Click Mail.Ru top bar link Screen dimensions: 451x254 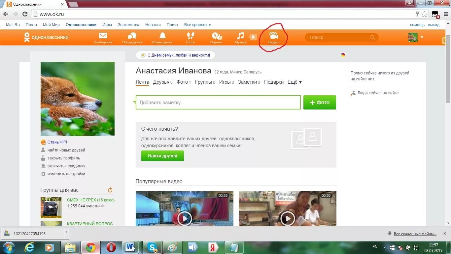tap(13, 25)
